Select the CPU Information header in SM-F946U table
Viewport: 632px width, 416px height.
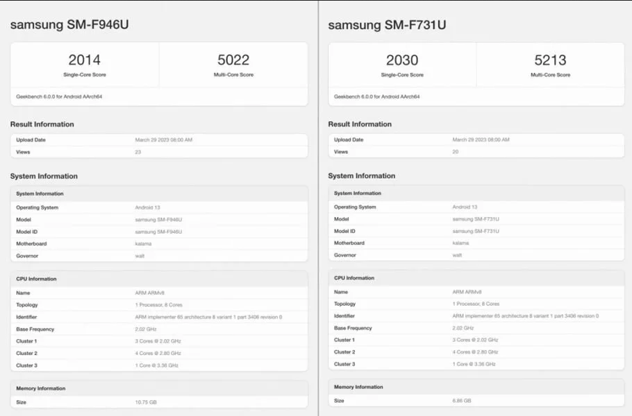(36, 279)
